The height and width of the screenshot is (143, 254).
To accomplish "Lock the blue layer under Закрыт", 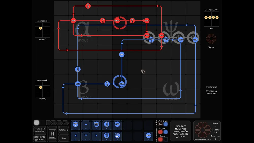I will click(x=166, y=139).
